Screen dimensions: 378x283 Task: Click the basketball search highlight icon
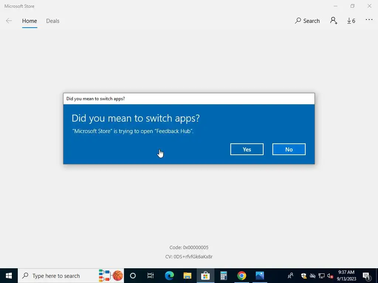pos(118,276)
